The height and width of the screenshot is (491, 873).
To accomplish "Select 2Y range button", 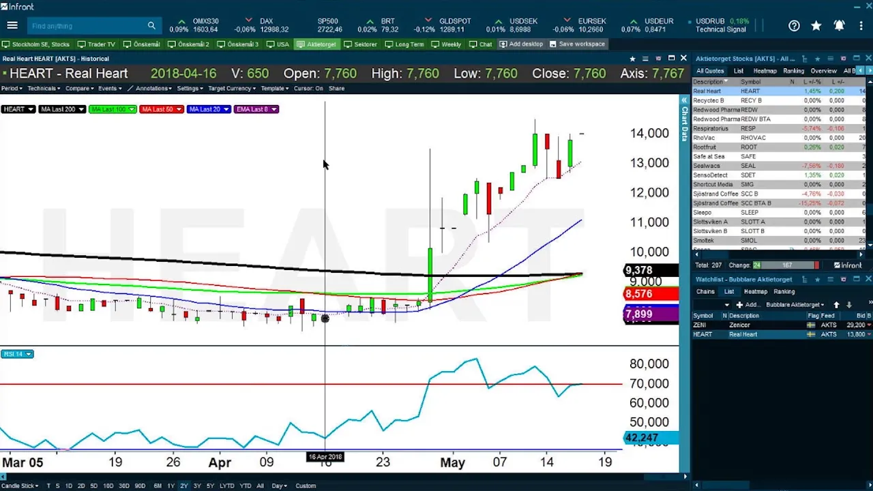I will tap(183, 486).
